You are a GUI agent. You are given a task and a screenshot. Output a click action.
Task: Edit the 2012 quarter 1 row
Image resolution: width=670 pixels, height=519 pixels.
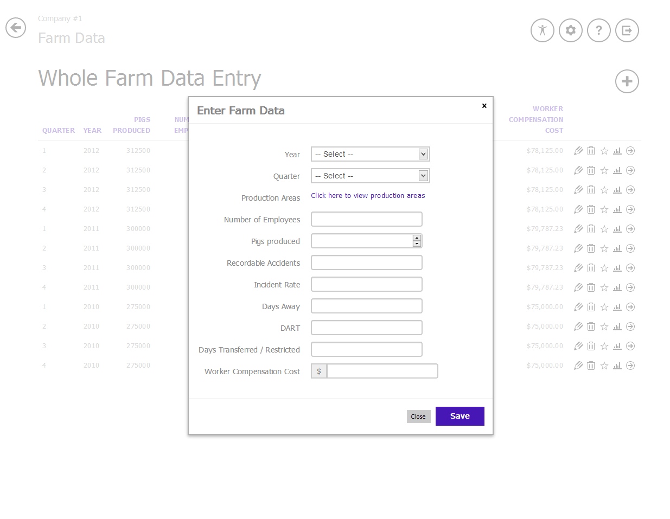(578, 151)
